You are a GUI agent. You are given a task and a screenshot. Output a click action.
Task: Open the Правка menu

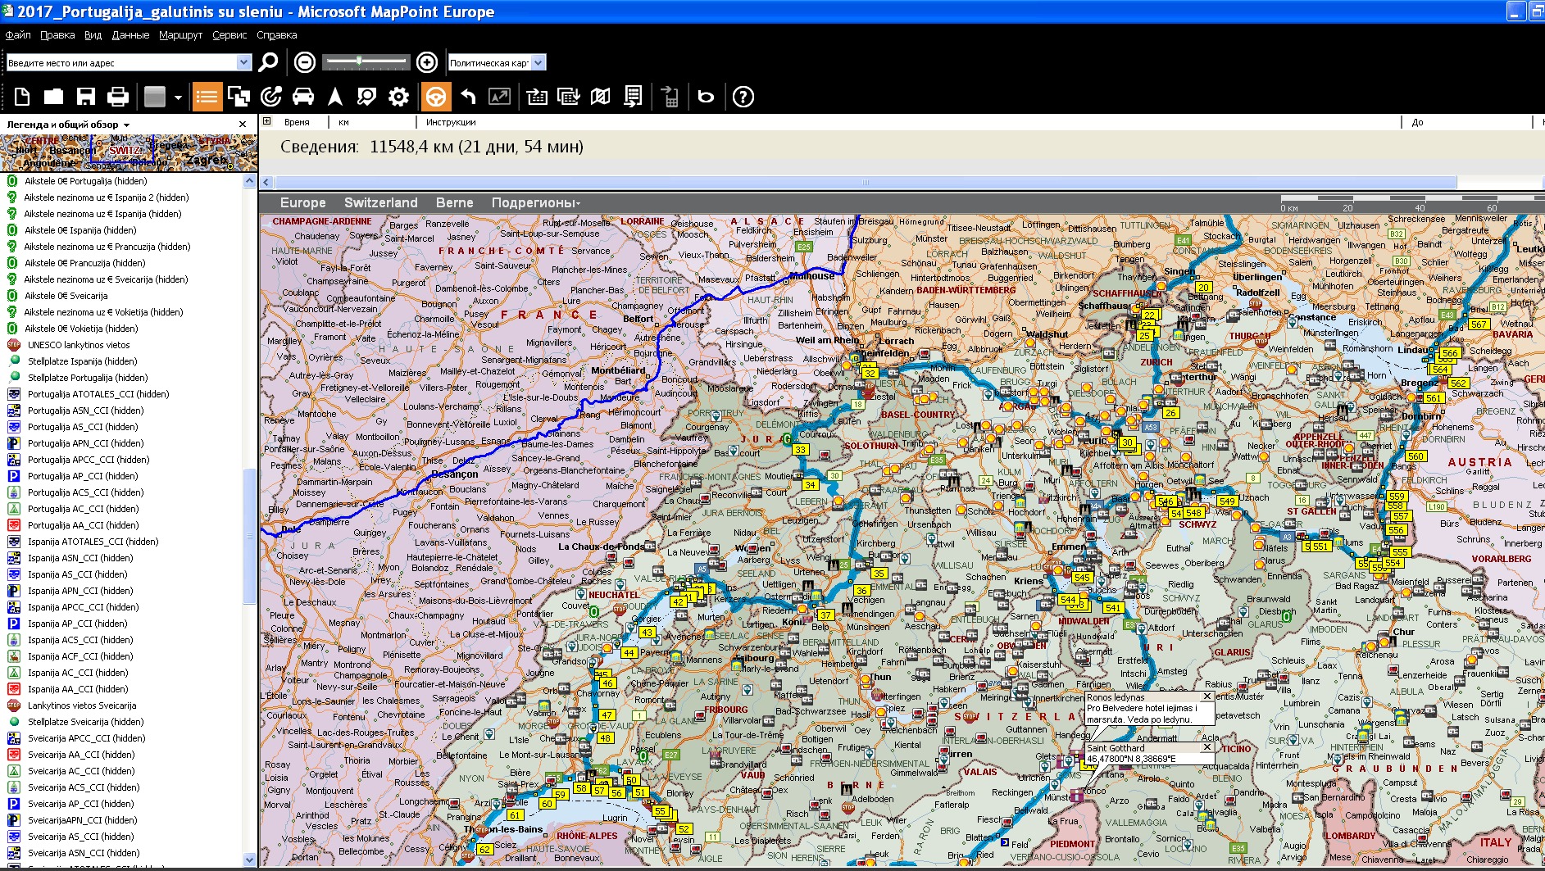click(x=57, y=35)
